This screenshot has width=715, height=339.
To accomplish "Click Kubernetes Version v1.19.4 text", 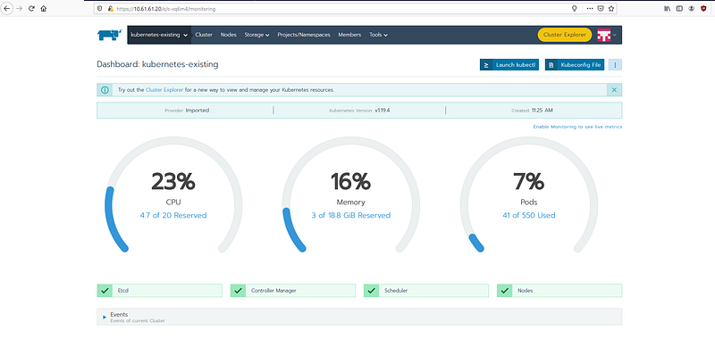I will pos(359,111).
